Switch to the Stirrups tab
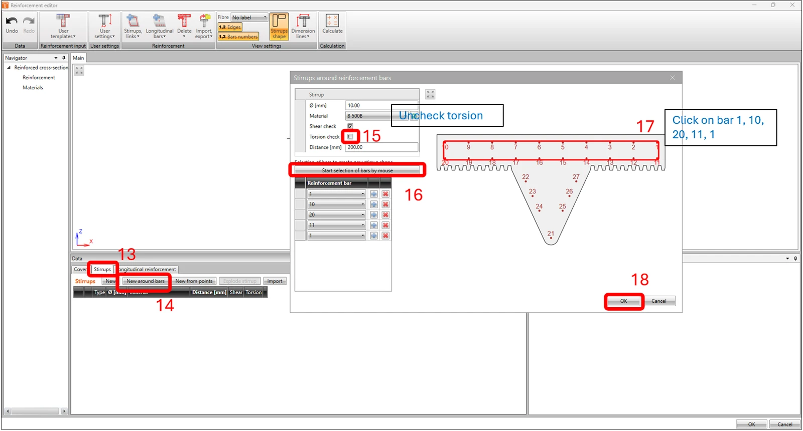 [x=102, y=270]
